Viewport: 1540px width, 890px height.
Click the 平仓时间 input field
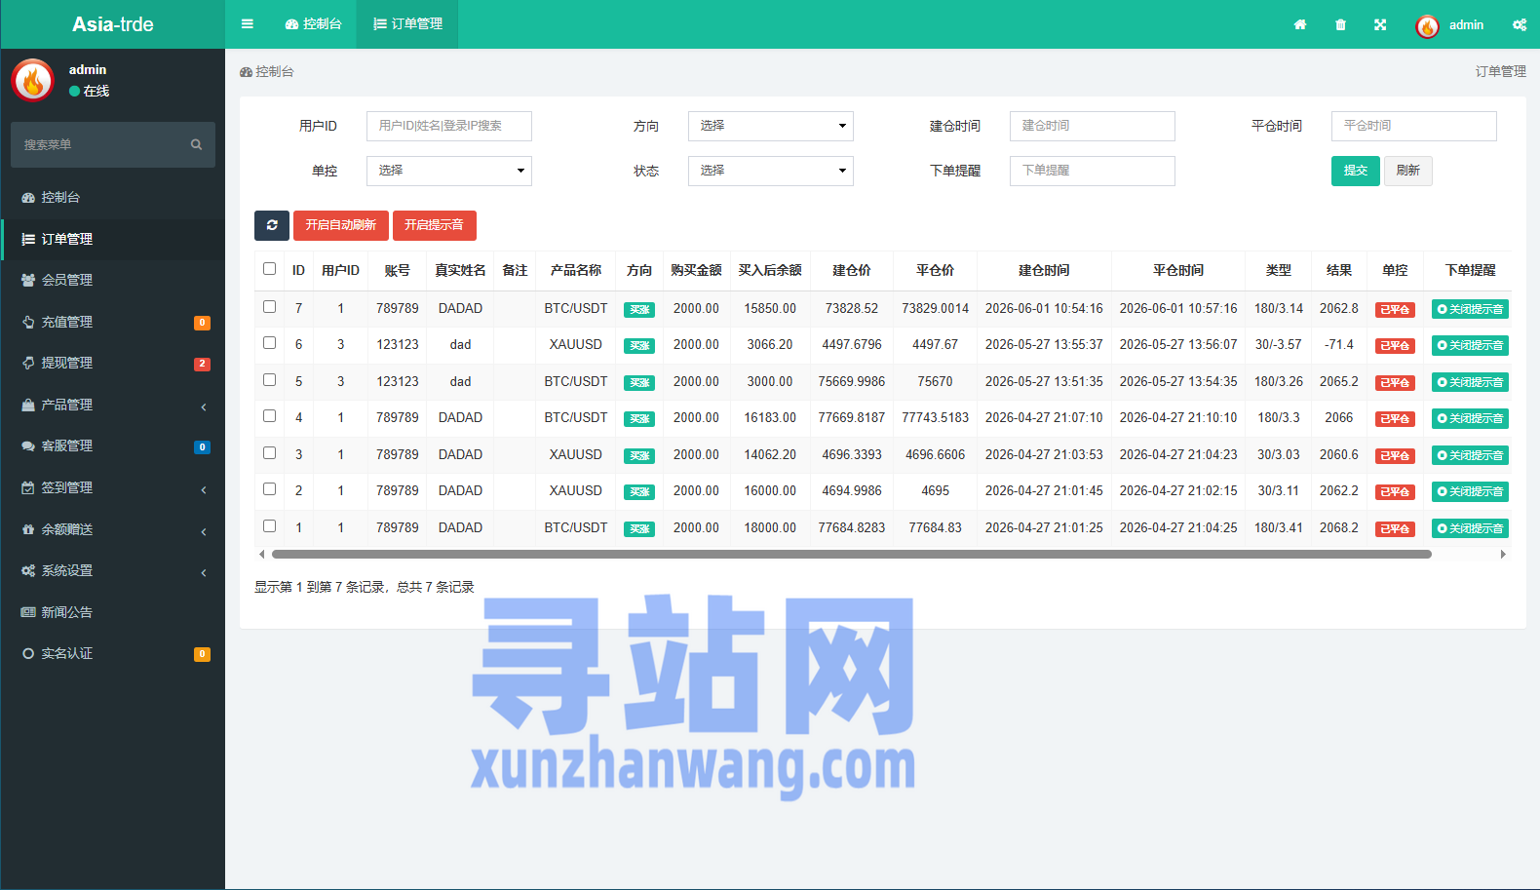pos(1414,126)
